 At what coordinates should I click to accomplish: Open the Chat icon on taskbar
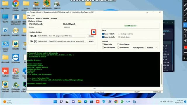pyautogui.click(x=73, y=102)
